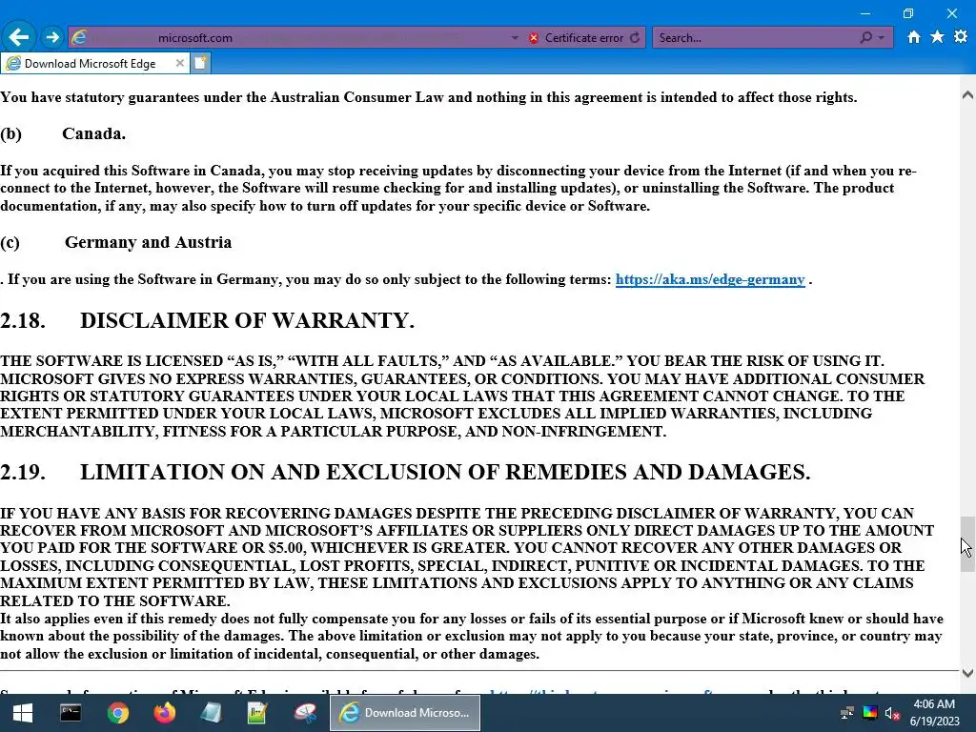This screenshot has height=732, width=976.
Task: Go back to the previous page
Action: tap(19, 37)
